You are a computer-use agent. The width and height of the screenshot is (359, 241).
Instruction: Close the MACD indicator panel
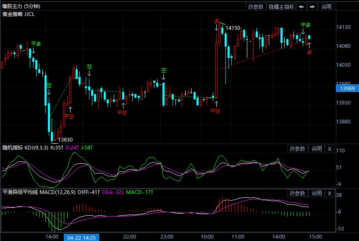click(x=330, y=193)
